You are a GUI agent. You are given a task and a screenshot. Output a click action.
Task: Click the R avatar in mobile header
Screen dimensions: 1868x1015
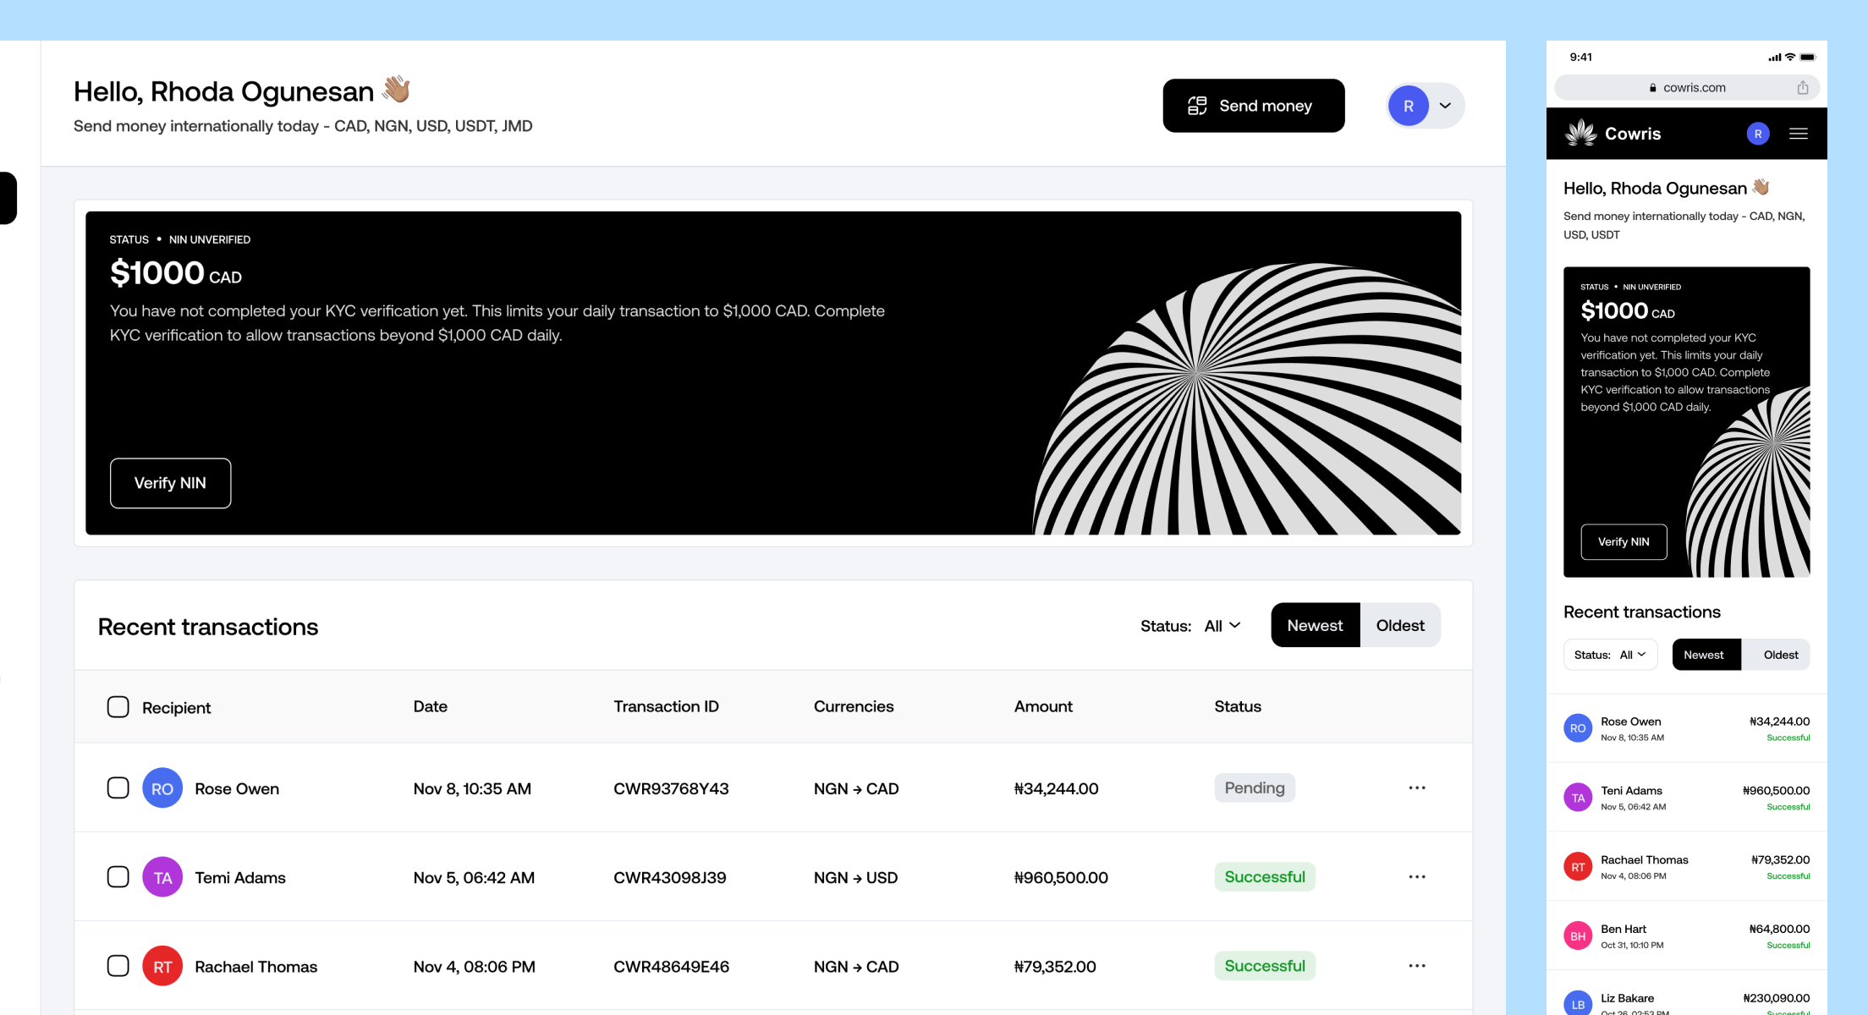coord(1758,134)
